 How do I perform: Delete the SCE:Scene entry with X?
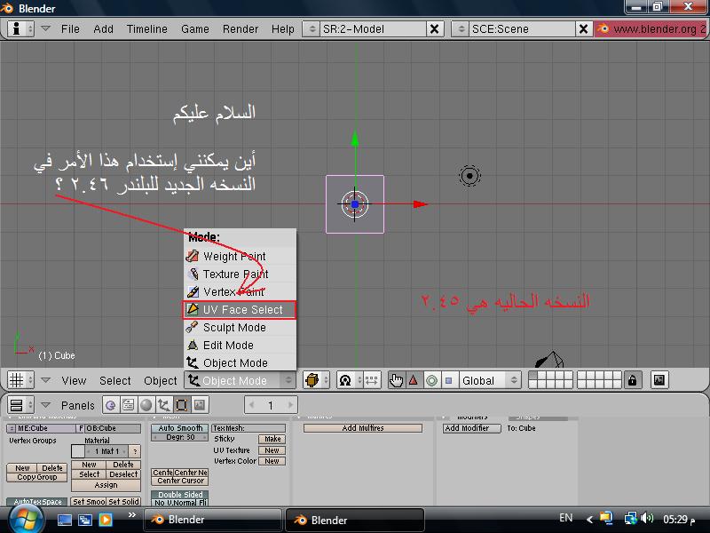pos(584,29)
